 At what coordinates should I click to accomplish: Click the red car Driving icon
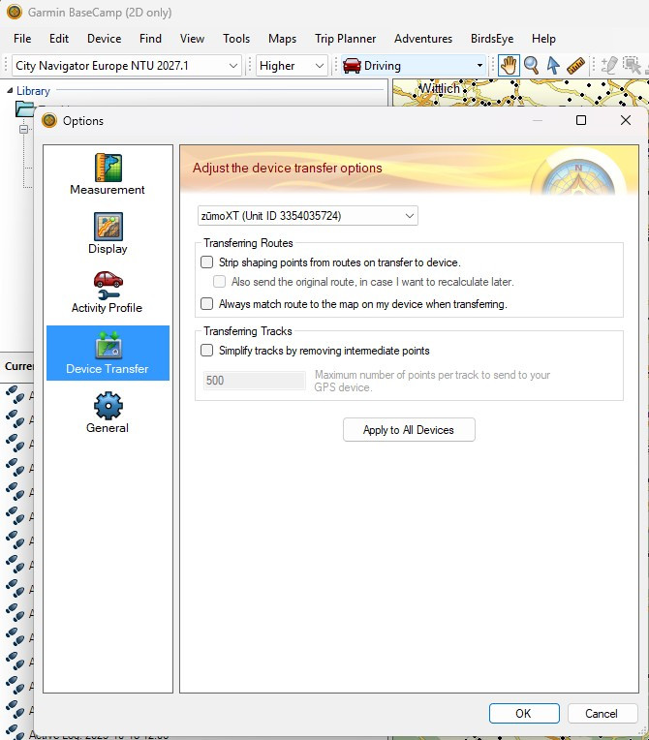click(x=353, y=66)
